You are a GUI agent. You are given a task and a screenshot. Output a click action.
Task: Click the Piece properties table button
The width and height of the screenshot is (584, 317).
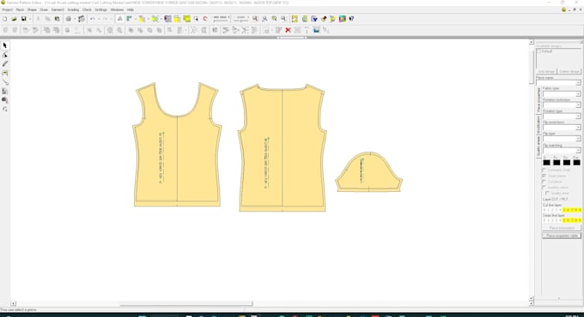[562, 236]
